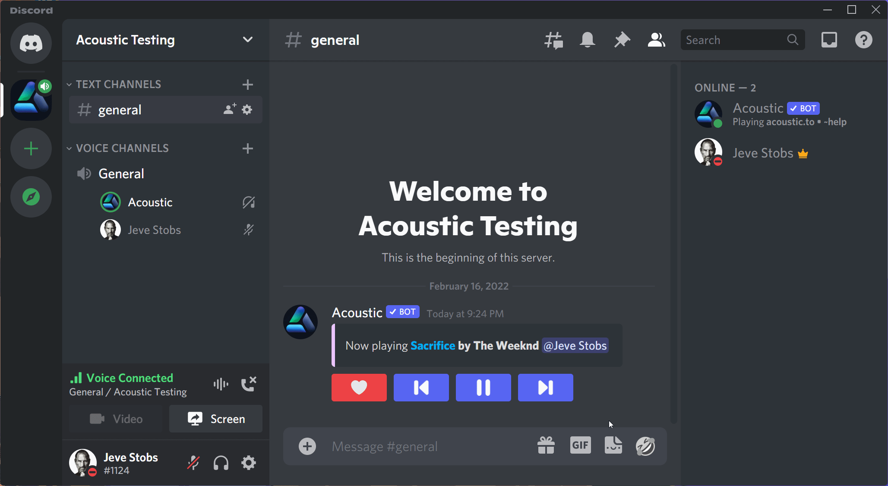Join the General voice channel
The height and width of the screenshot is (486, 888).
click(166, 174)
